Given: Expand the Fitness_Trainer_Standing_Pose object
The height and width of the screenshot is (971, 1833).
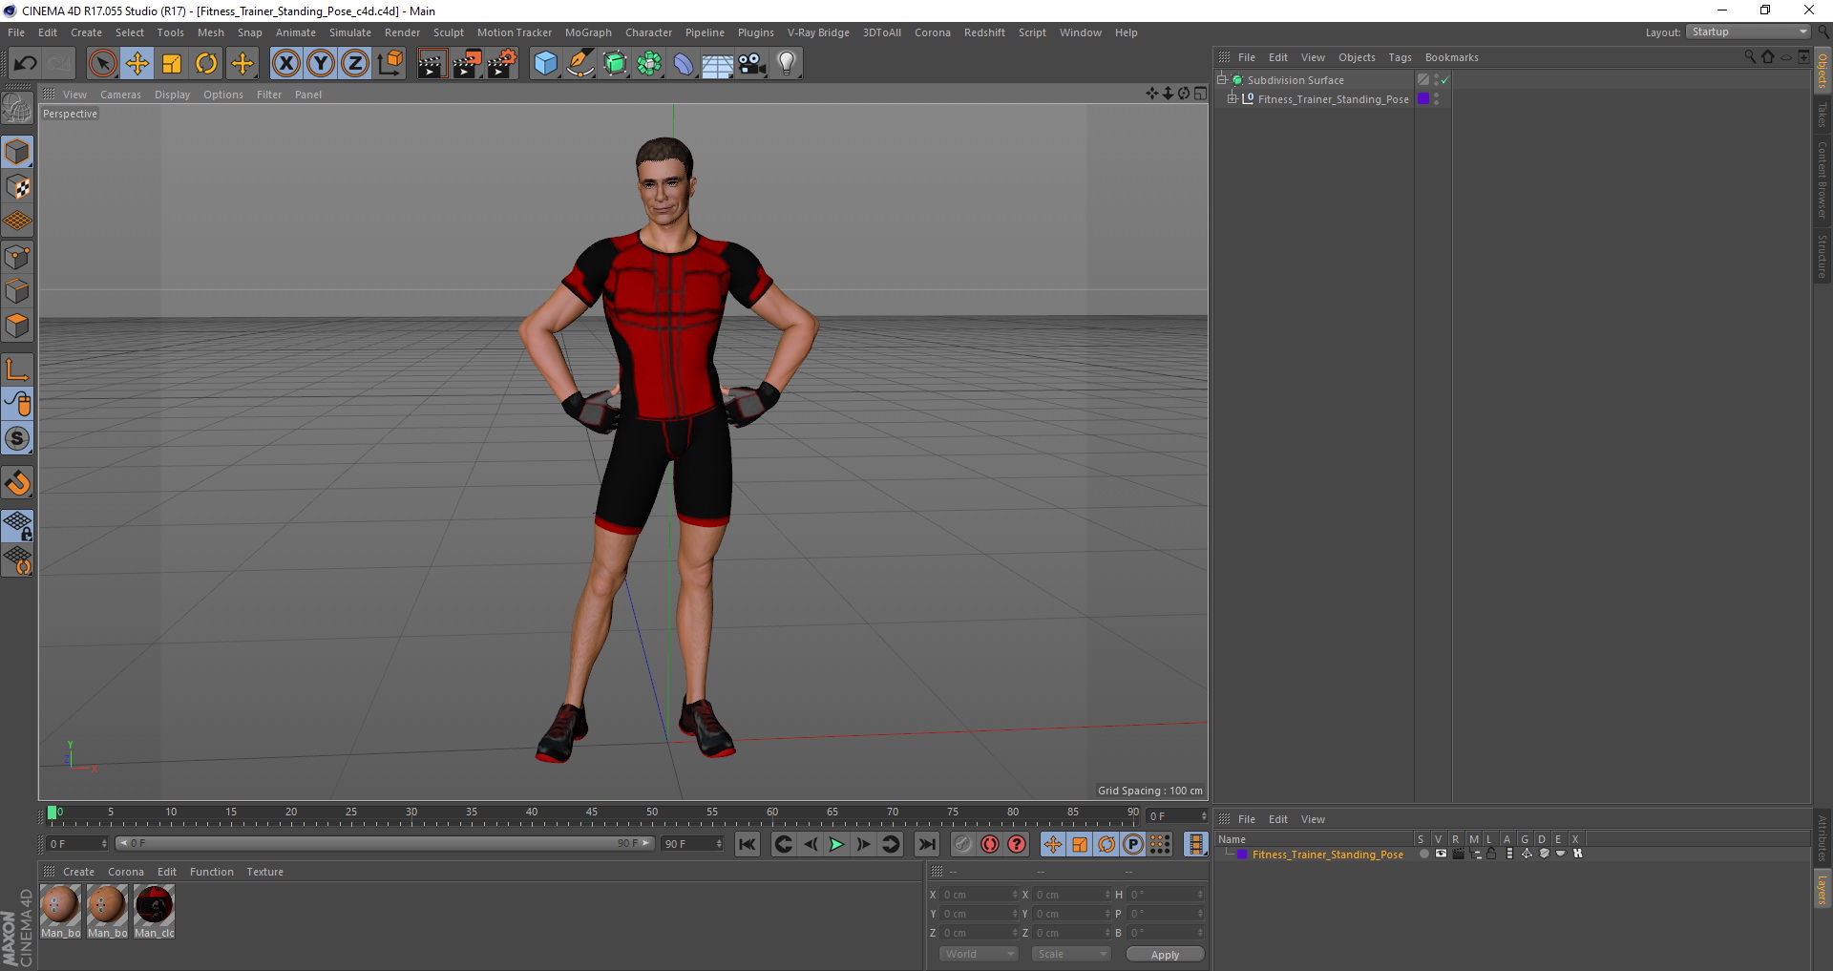Looking at the screenshot, I should click(1232, 98).
